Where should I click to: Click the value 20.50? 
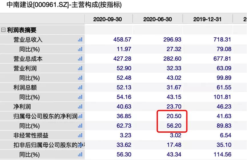coord(174,116)
